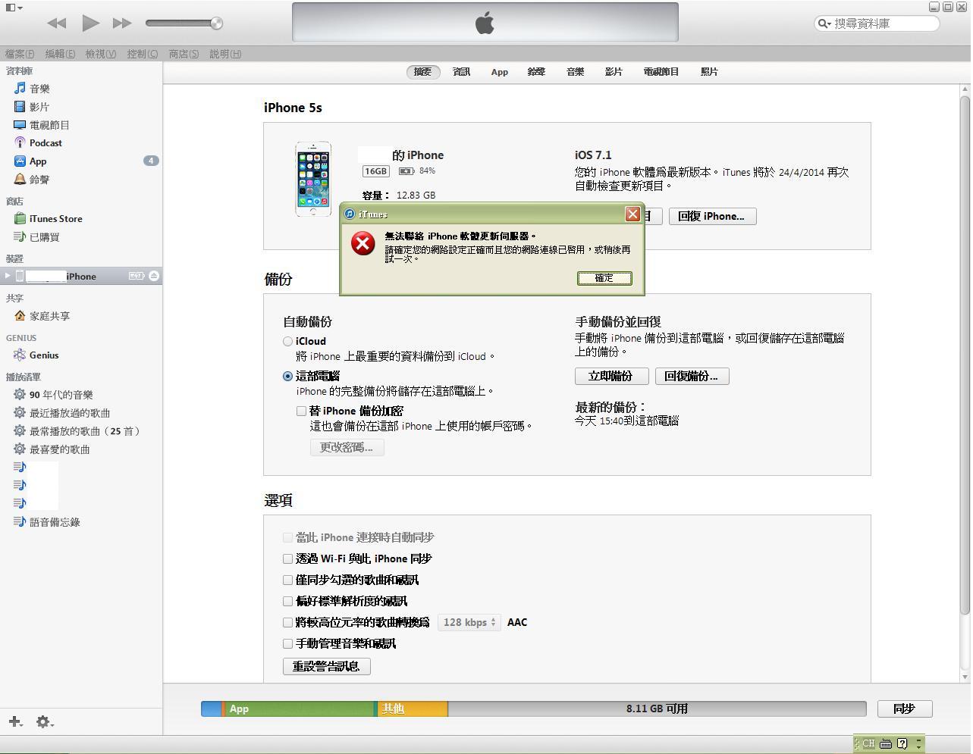973x754 pixels.
Task: Open the gear settings menu at sidebar bottom
Action: 45,722
